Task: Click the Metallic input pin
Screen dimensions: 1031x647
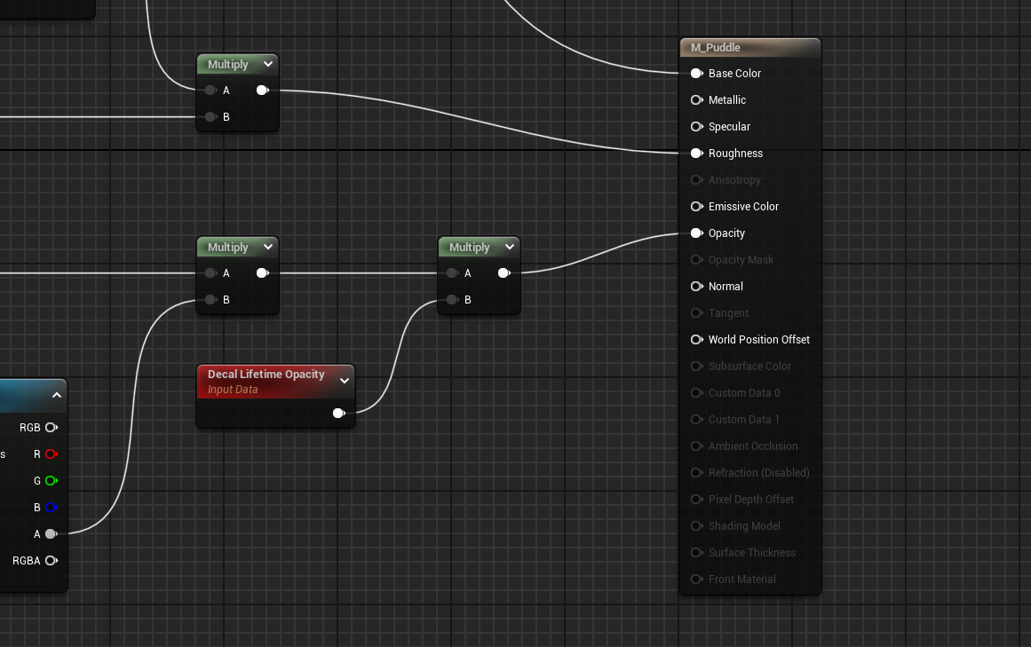Action: point(697,99)
